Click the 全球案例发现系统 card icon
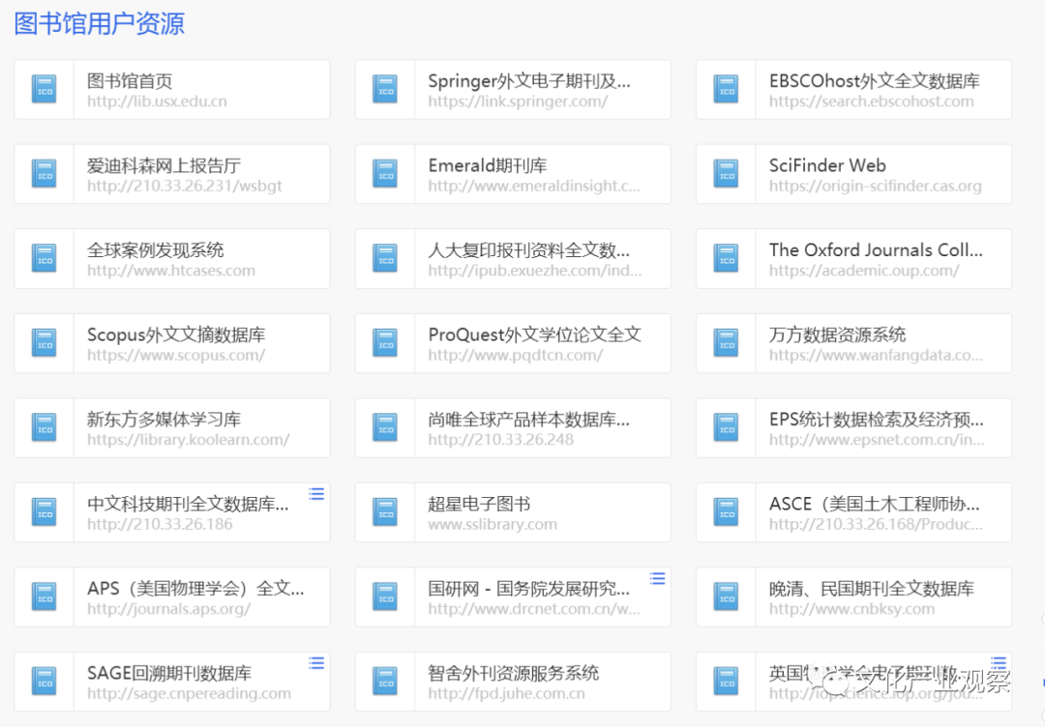1045x727 pixels. tap(44, 258)
